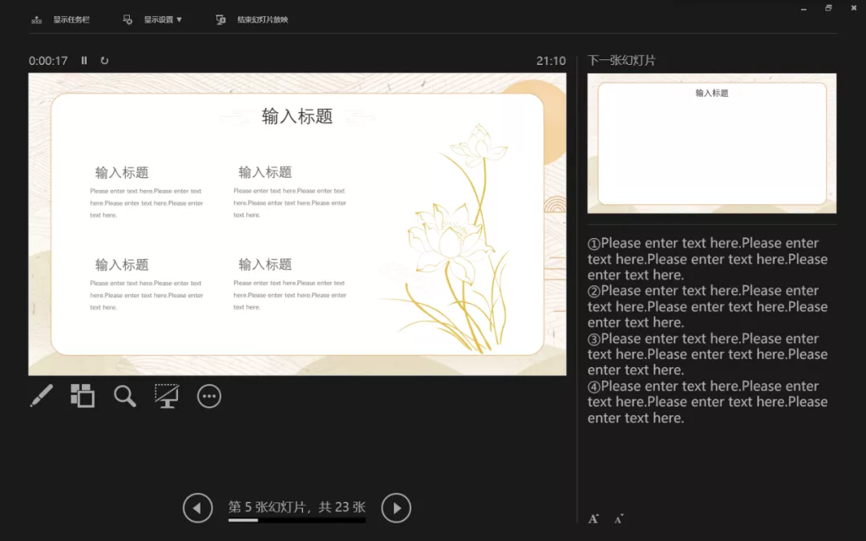Click the slide progress bar
Viewport: 866px width, 541px height.
297,520
